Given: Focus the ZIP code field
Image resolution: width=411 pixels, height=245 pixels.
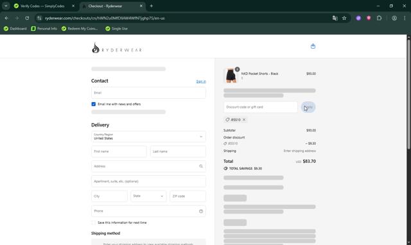Looking at the screenshot, I should tap(188, 196).
